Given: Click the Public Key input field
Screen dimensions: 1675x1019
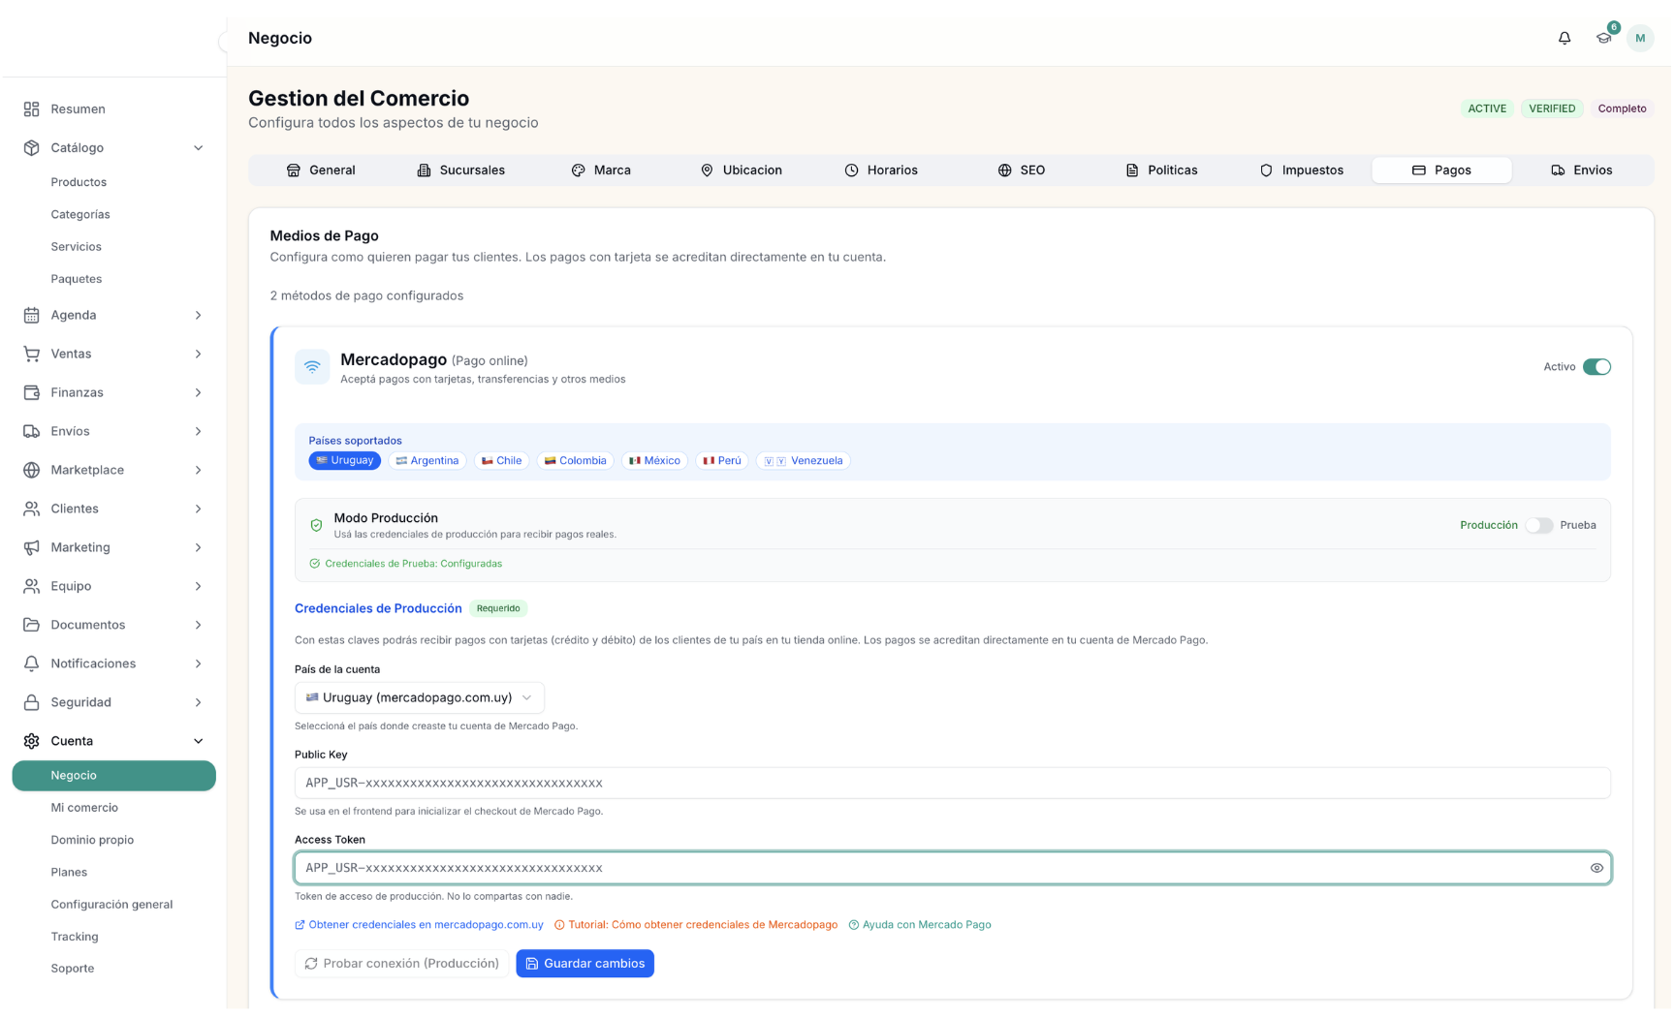Looking at the screenshot, I should [952, 783].
